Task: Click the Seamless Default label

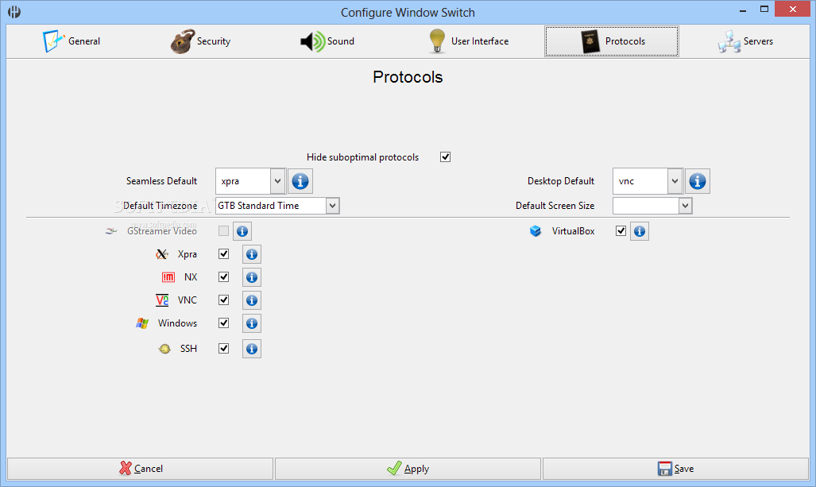Action: click(161, 181)
